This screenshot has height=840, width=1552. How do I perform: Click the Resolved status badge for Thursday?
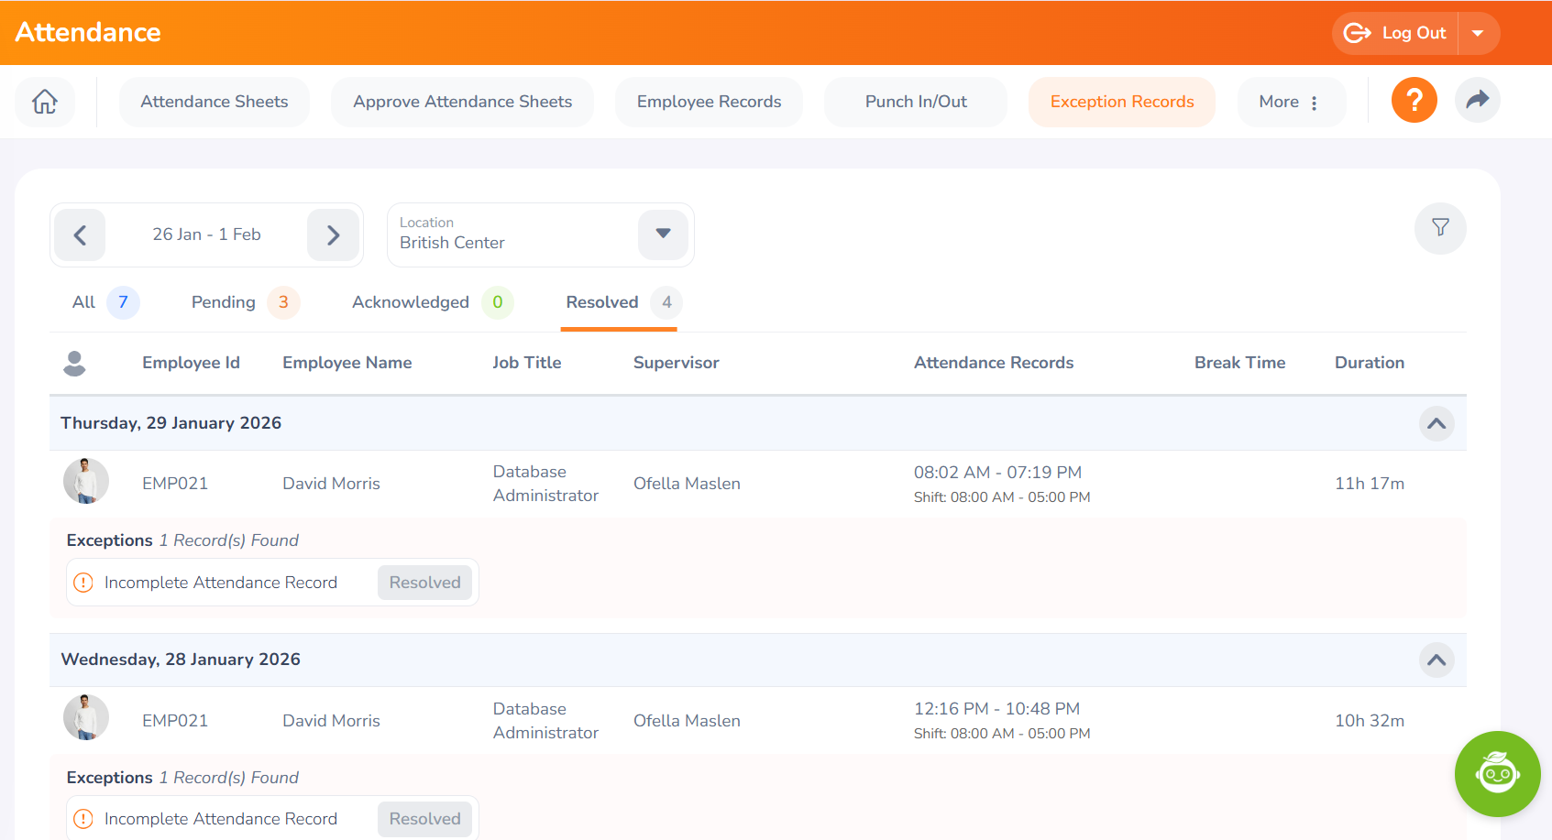pos(424,583)
